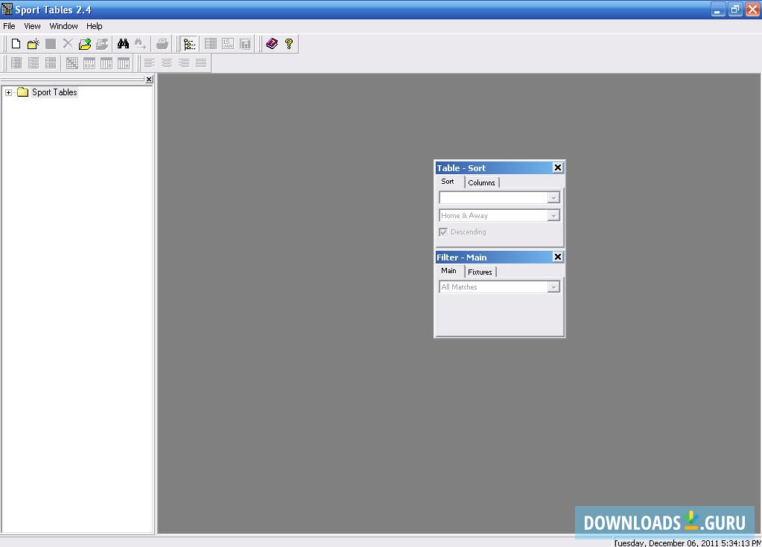Close the Table - Sort panel
Image resolution: width=762 pixels, height=547 pixels.
[558, 167]
